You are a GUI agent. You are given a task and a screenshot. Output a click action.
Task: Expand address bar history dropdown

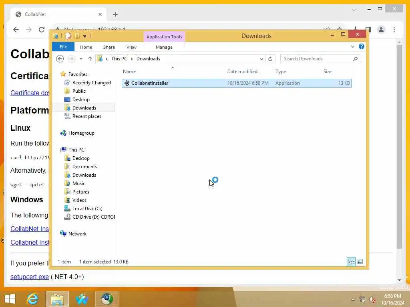coord(261,59)
